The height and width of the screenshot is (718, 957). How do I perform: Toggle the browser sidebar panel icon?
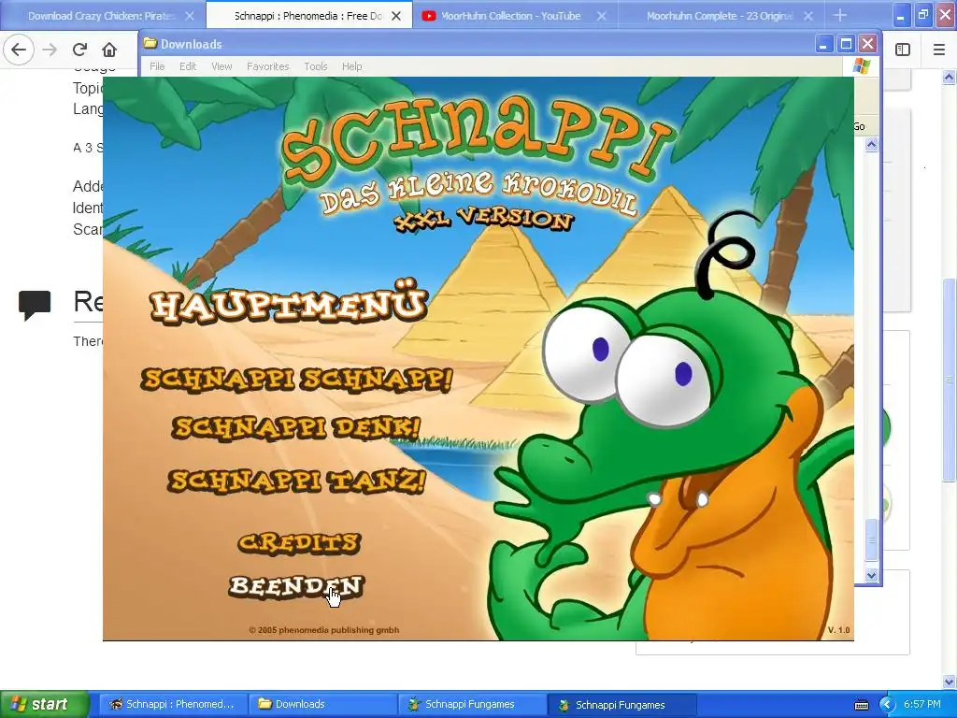pos(903,50)
